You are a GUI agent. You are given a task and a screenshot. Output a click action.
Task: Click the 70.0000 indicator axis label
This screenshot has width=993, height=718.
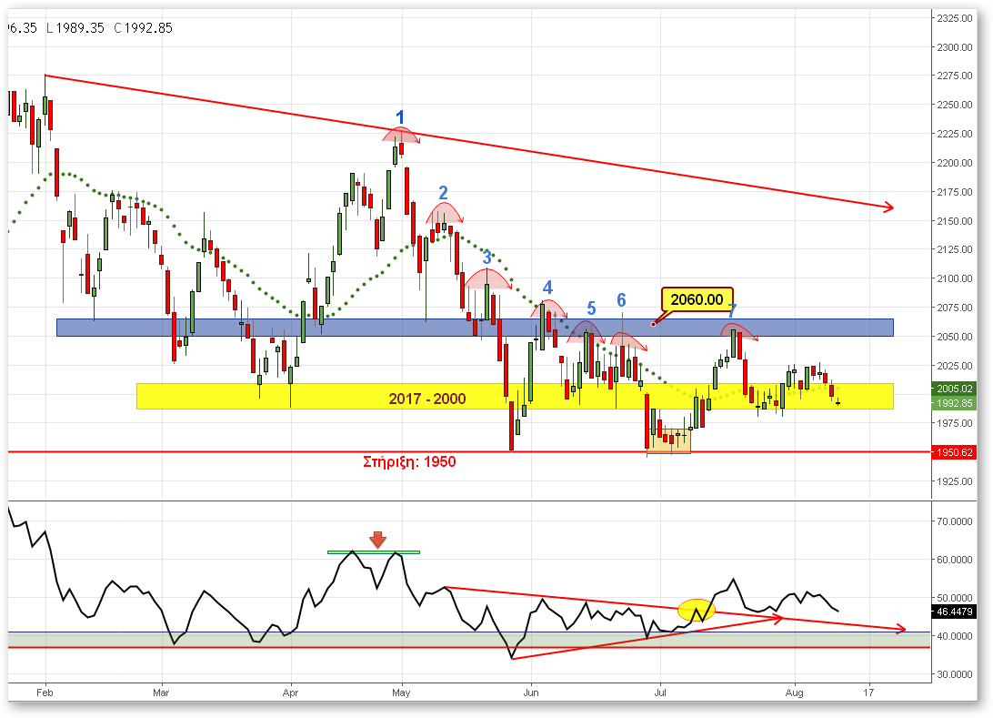pos(955,521)
